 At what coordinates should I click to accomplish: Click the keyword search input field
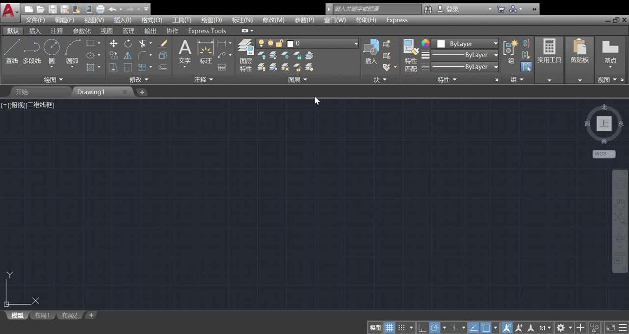(x=372, y=8)
